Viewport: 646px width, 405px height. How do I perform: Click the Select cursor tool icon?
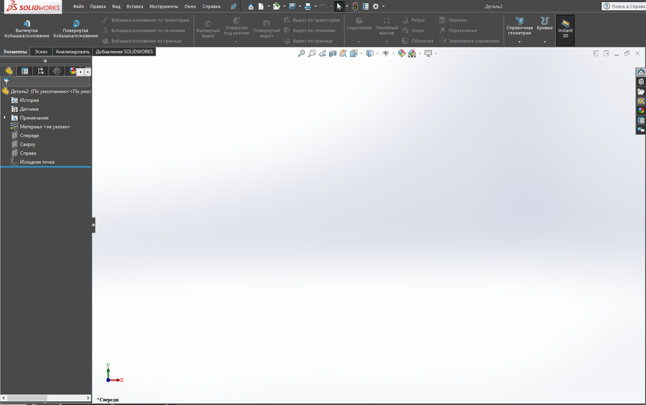339,6
